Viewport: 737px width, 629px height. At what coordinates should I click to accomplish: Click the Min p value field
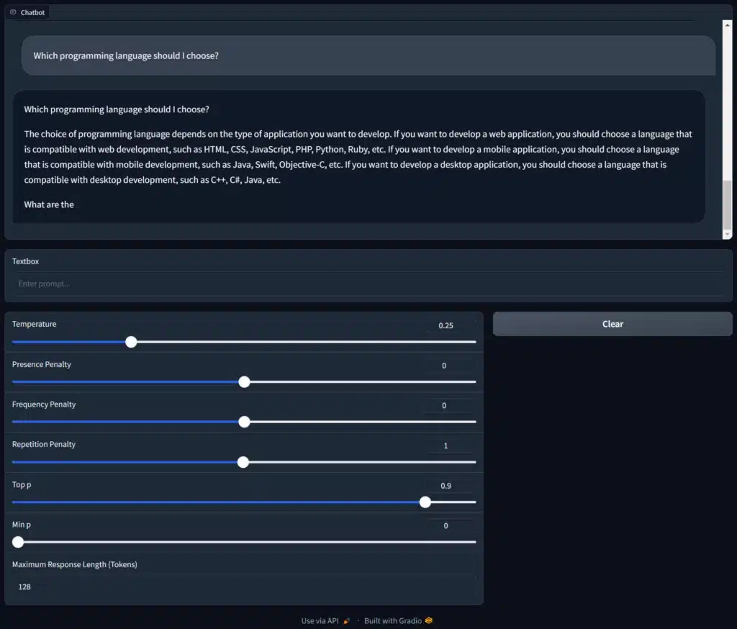pos(451,525)
